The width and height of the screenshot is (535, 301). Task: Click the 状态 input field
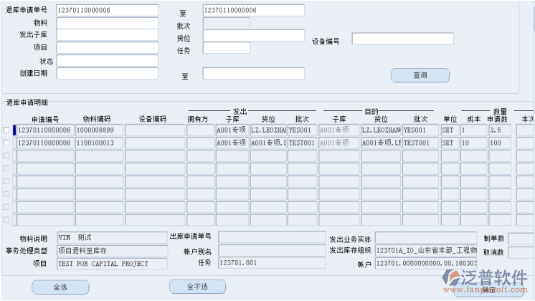pyautogui.click(x=107, y=61)
